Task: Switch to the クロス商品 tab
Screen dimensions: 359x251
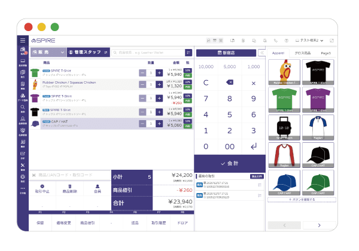Action: coord(303,53)
